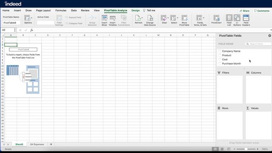Click the Refresh icon
Image resolution: width=272 pixels, height=153 pixels.
[x=138, y=18]
